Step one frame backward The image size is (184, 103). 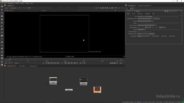pyautogui.click(x=55, y=63)
